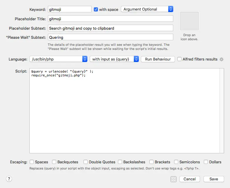Viewport: 230px width, 188px height.
Task: Open the 'with input as {query}' dropdown
Action: [x=114, y=59]
